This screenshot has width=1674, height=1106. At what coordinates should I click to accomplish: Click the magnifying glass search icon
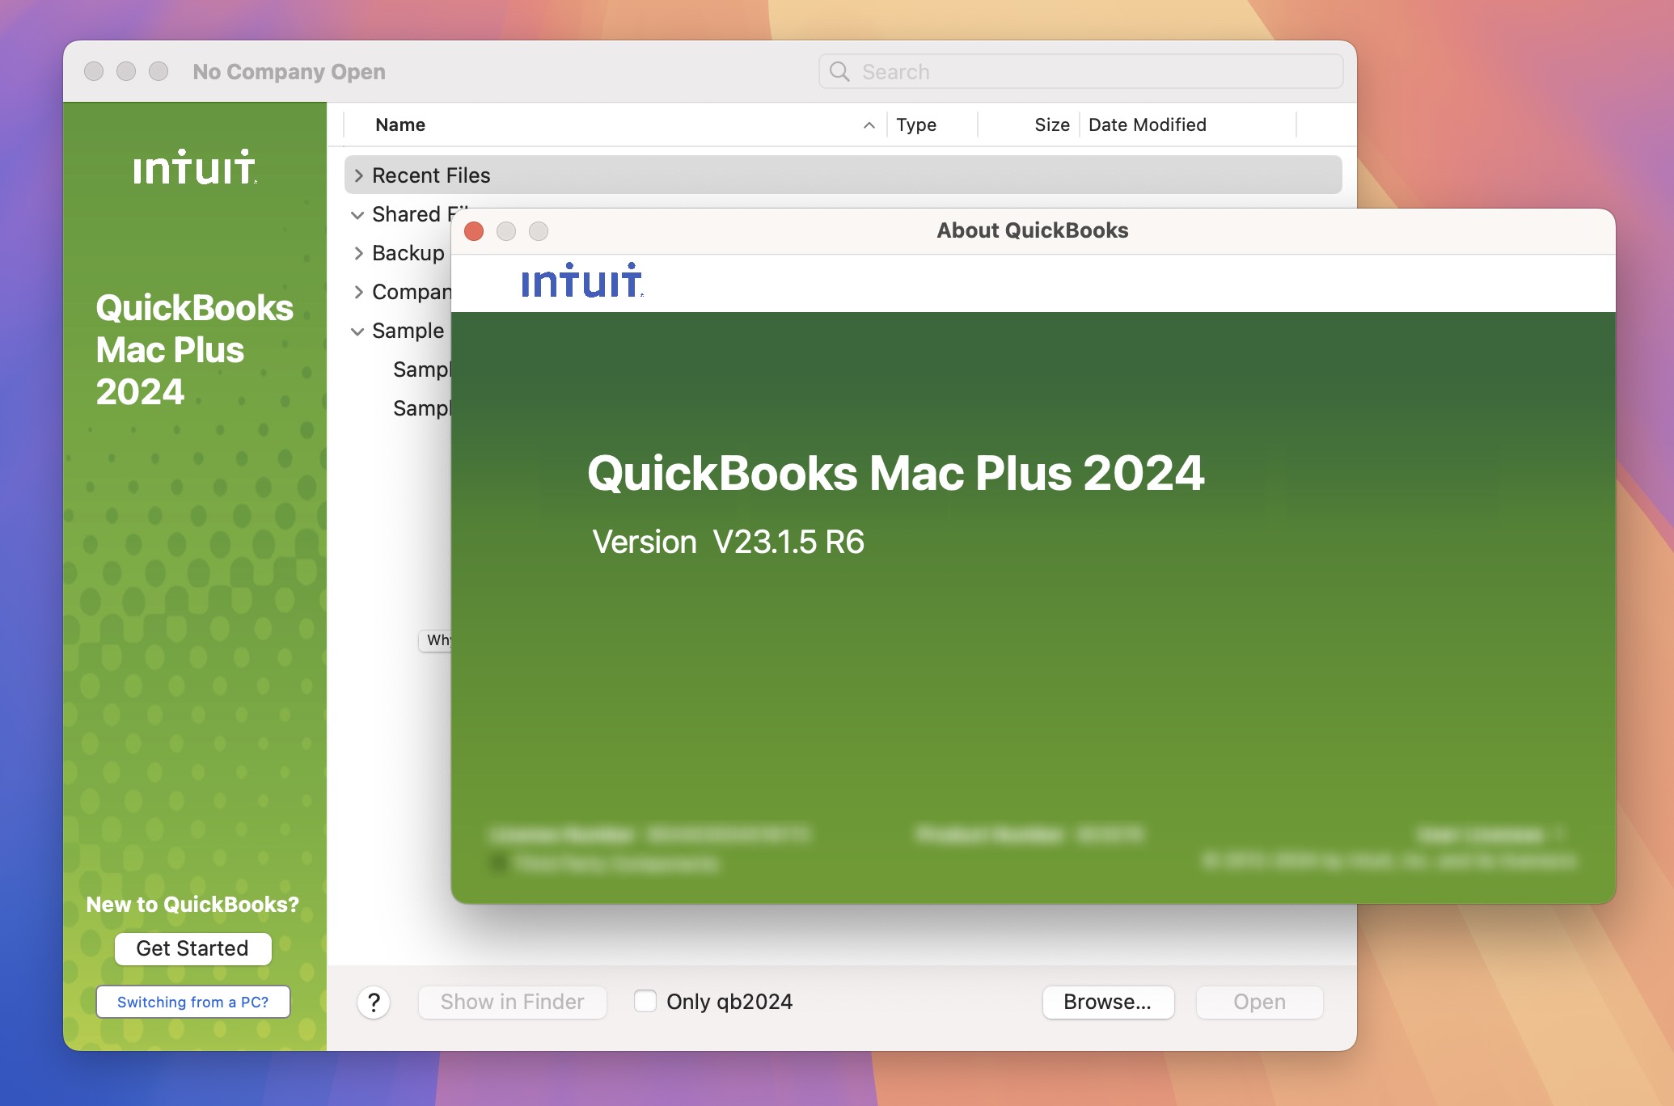coord(839,72)
